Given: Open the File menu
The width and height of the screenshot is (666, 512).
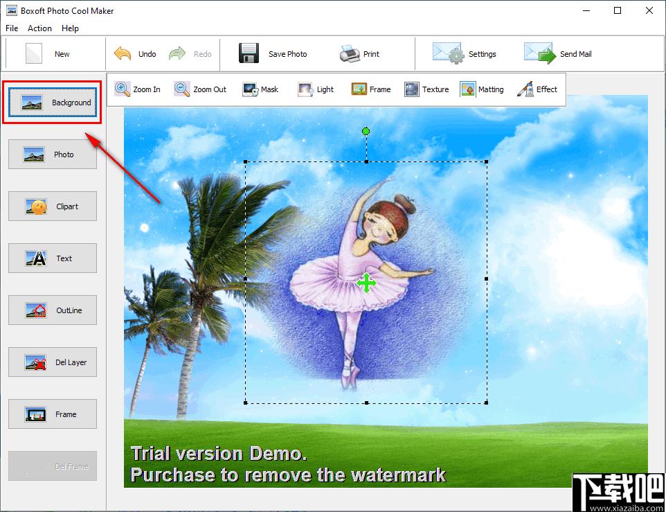Looking at the screenshot, I should (12, 28).
